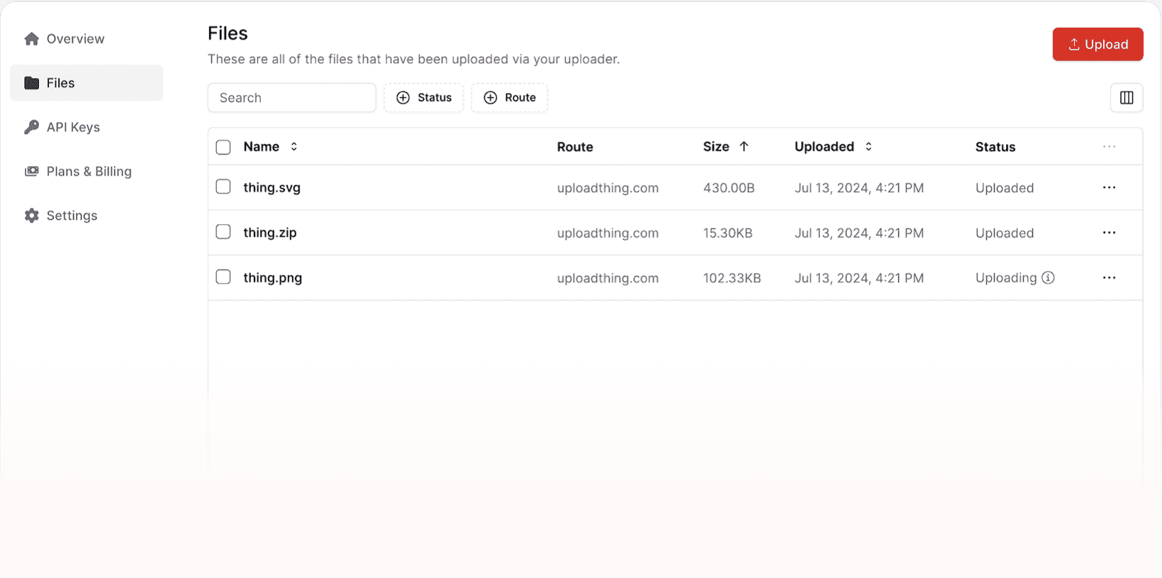Open actions menu for thing.svg row
Image resolution: width=1162 pixels, height=578 pixels.
(x=1109, y=188)
